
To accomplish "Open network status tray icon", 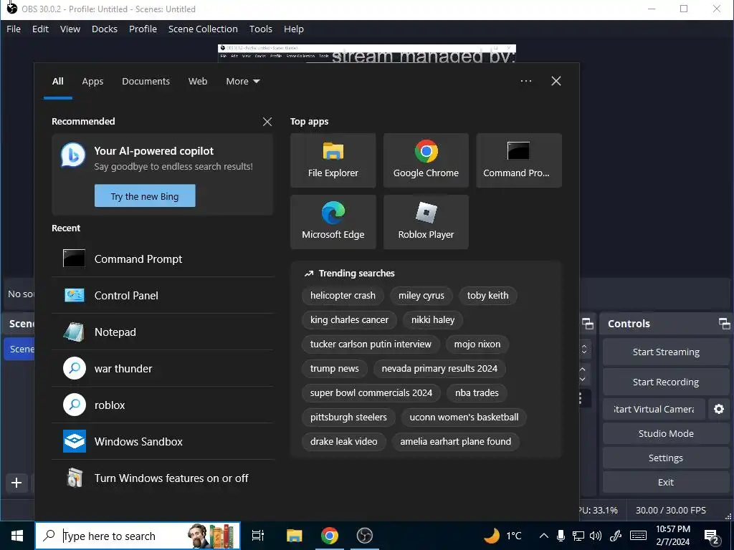I will point(578,536).
